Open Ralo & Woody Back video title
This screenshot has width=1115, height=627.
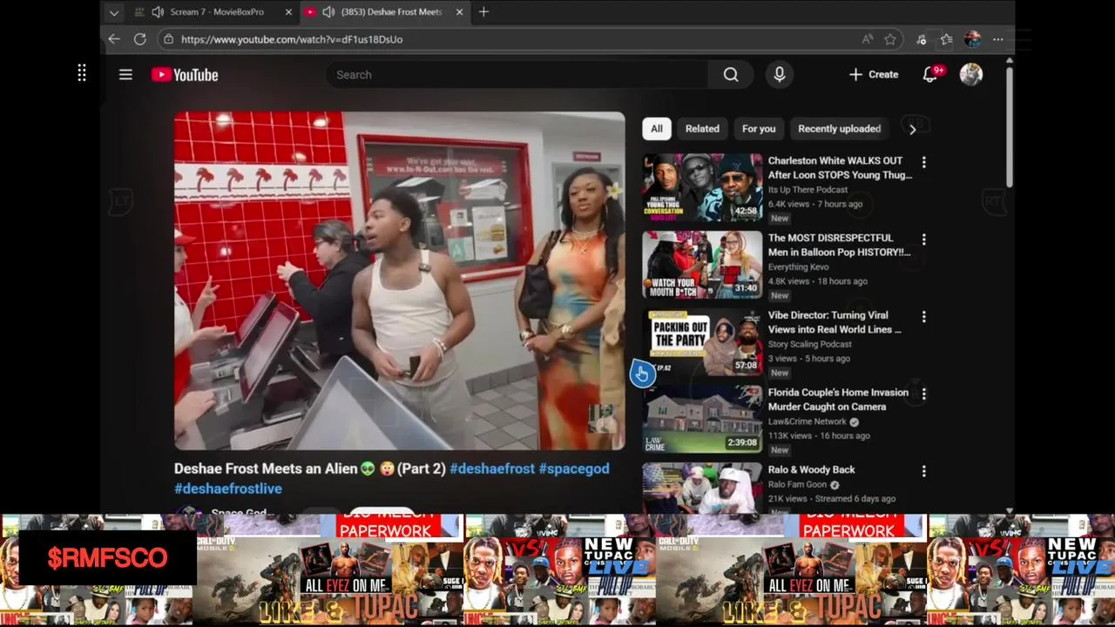click(x=811, y=469)
